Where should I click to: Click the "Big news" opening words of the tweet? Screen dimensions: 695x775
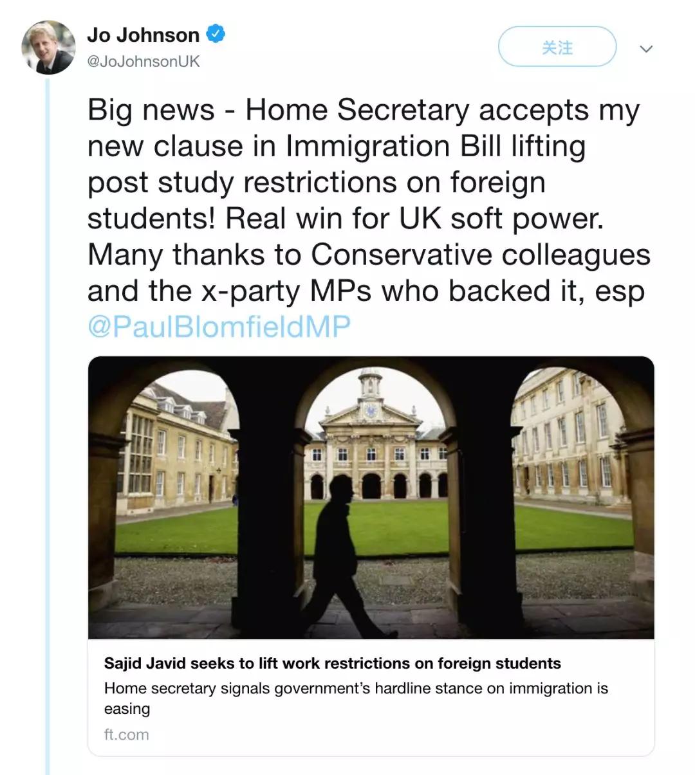151,110
